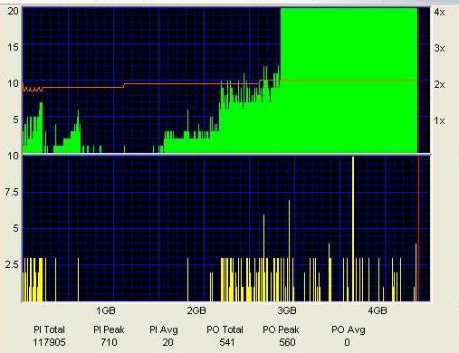This screenshot has height=353, width=459.
Task: Click the 2GB axis label
Action: coord(196,310)
